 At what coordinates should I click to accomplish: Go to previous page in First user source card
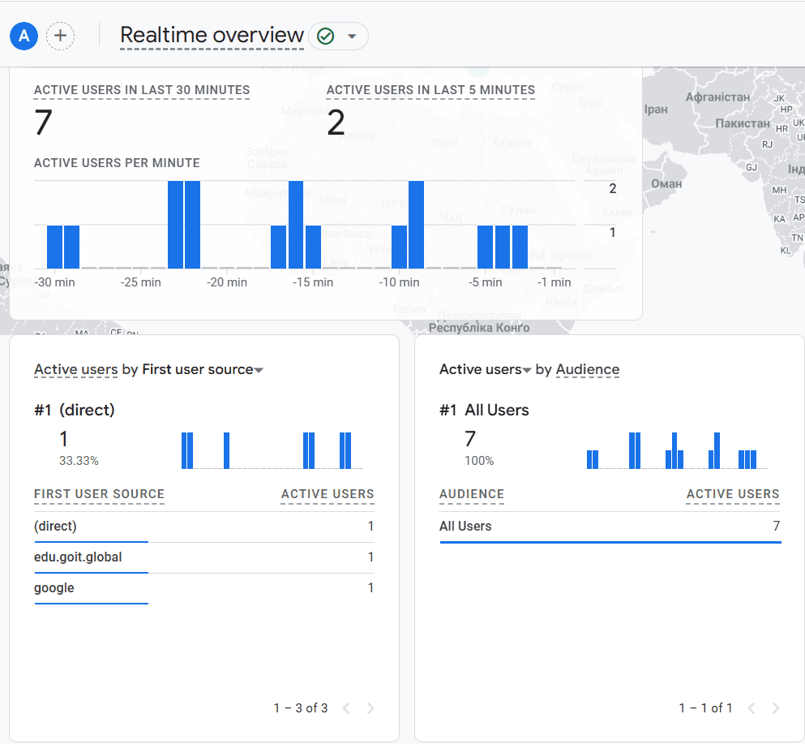pos(346,708)
